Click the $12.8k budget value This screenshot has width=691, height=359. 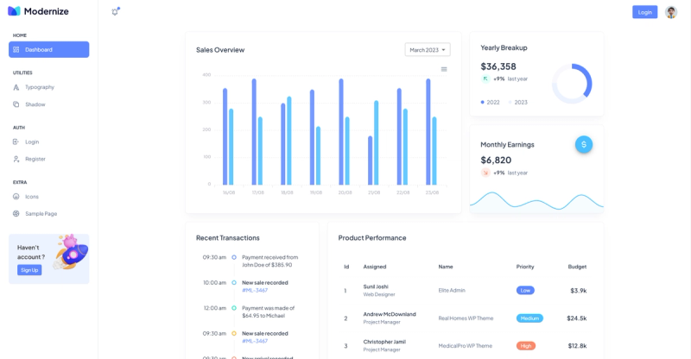(x=577, y=346)
